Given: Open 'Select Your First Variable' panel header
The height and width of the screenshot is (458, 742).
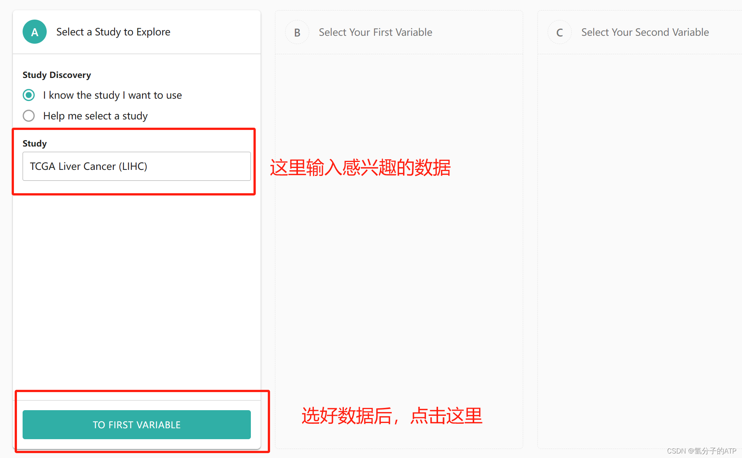Looking at the screenshot, I should [x=375, y=32].
